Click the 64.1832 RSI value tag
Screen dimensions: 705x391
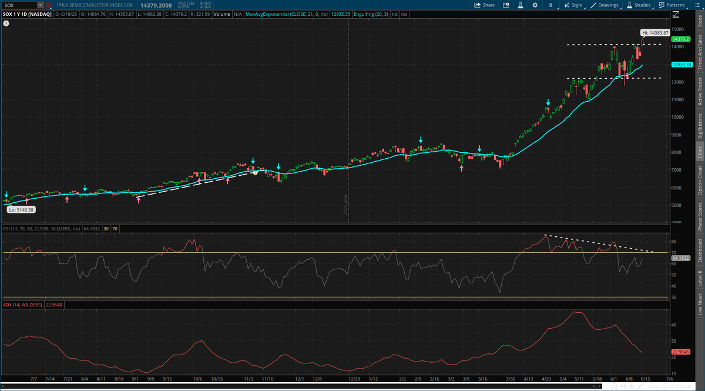pyautogui.click(x=680, y=258)
